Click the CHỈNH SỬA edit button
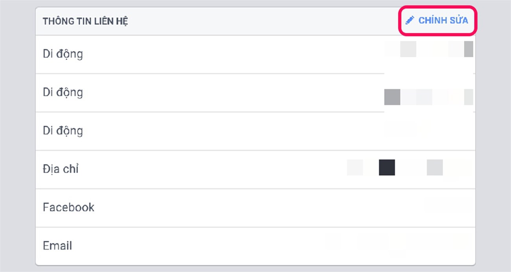 [443, 20]
